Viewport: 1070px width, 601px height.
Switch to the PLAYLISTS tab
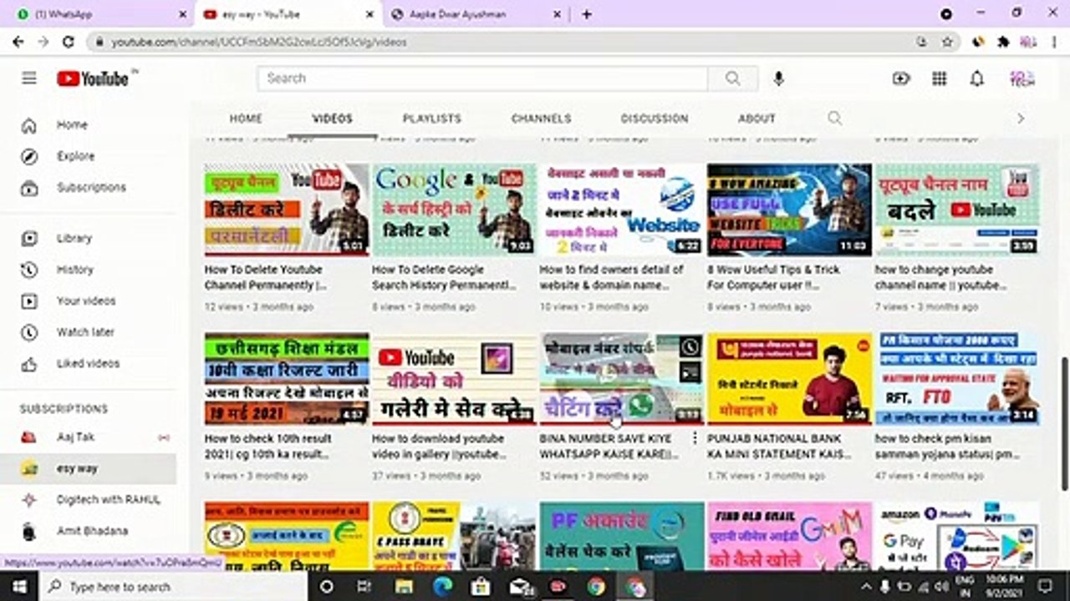(432, 119)
